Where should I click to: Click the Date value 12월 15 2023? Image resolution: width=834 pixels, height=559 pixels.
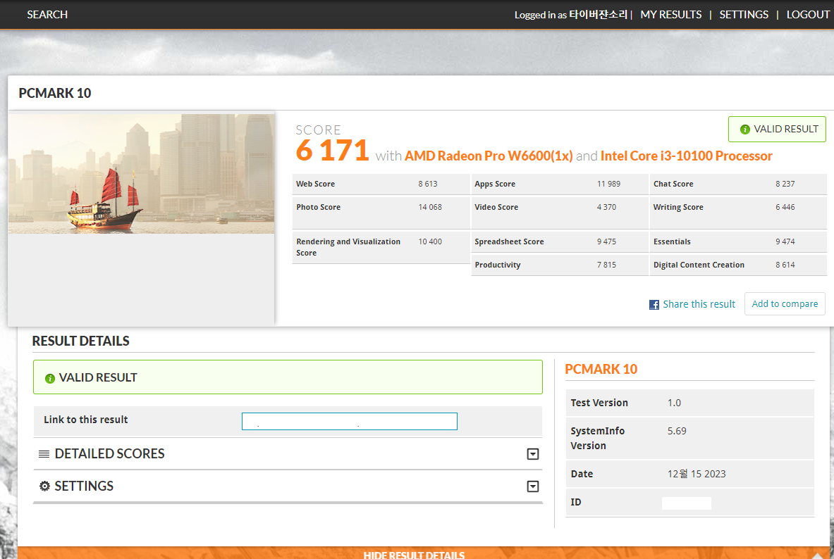tap(697, 474)
